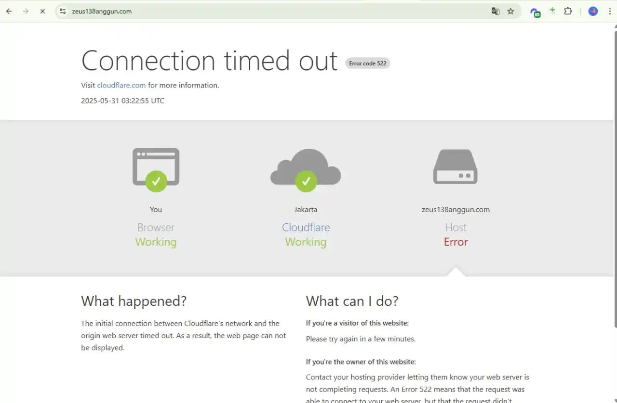The height and width of the screenshot is (403, 617).
Task: Click the browser window icon with checkmark
Action: tap(156, 169)
